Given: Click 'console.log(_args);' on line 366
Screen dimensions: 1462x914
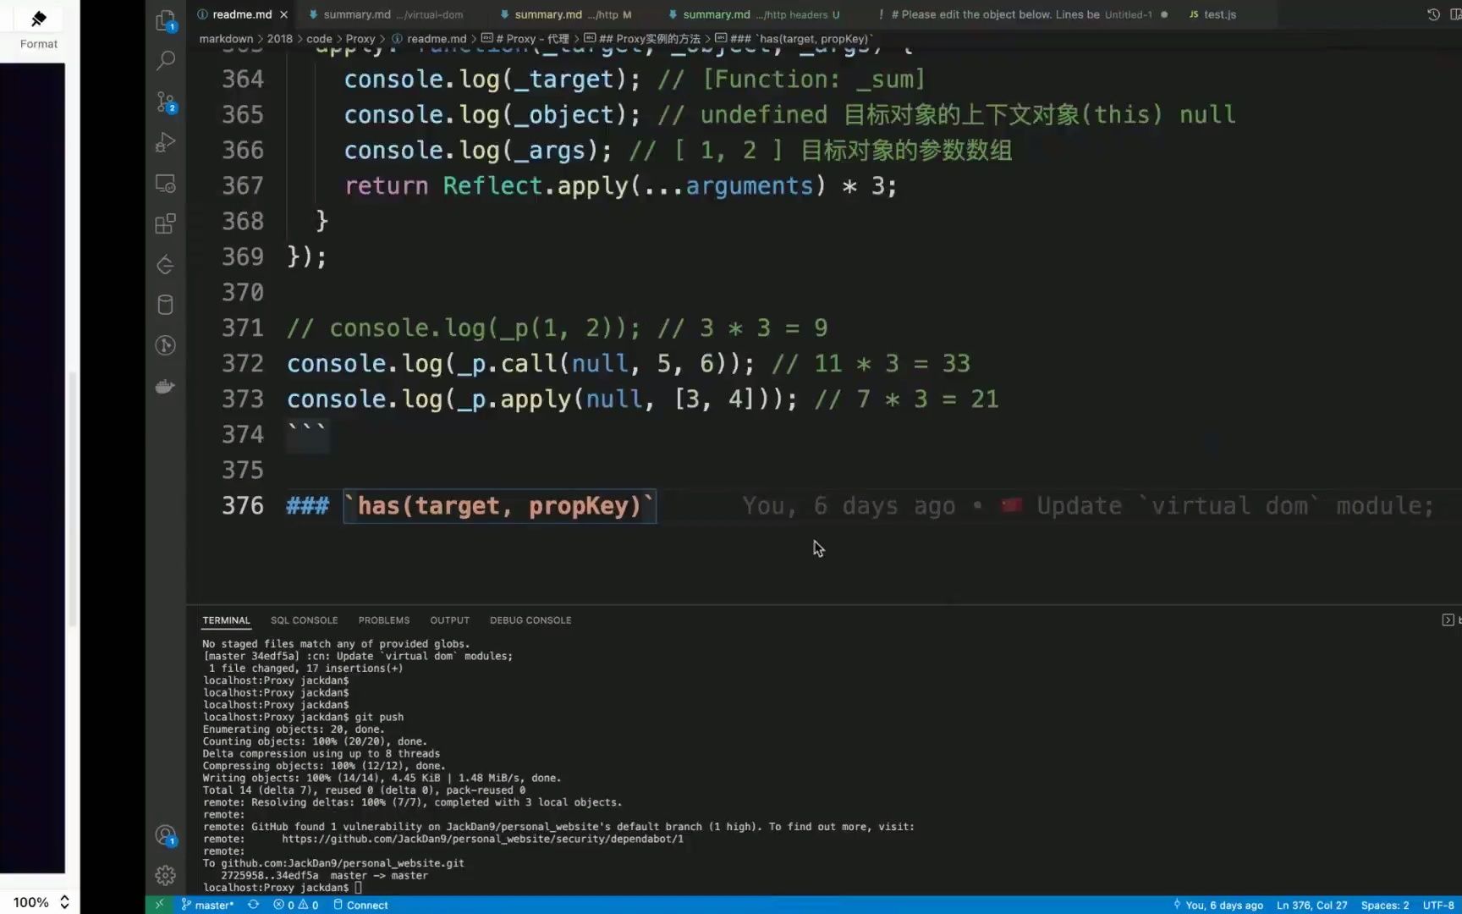Looking at the screenshot, I should click(x=477, y=151).
